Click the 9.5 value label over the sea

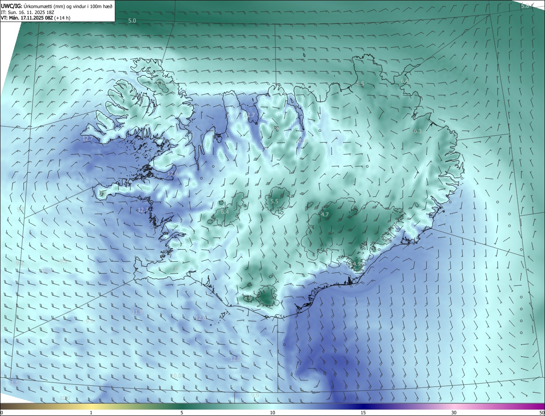pos(63,261)
